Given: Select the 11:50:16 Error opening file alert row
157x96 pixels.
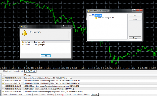Looking at the screenshot, I should click(46, 42).
